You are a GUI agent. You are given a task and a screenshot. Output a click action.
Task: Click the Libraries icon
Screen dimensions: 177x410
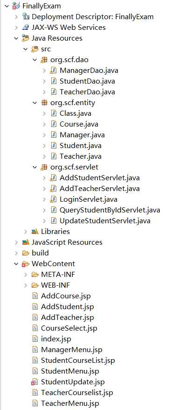(35, 232)
